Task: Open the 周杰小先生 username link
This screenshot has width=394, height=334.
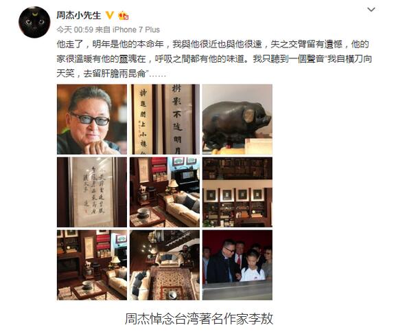Action: [x=79, y=15]
